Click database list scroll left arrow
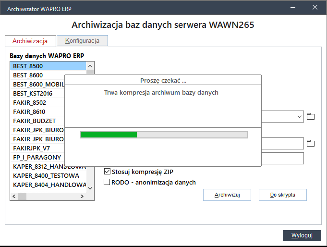This screenshot has height=247, width=327. 14,196
